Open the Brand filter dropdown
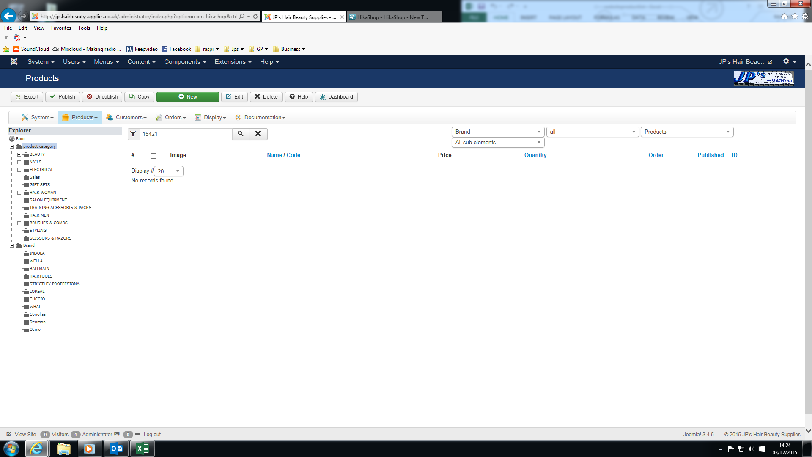The image size is (812, 457). [498, 132]
